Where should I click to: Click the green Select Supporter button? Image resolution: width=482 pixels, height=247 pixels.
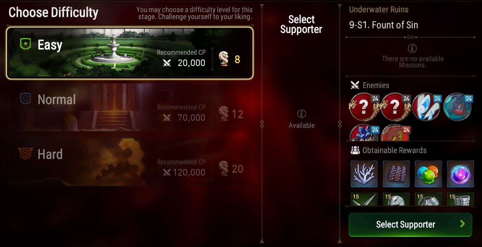point(410,224)
